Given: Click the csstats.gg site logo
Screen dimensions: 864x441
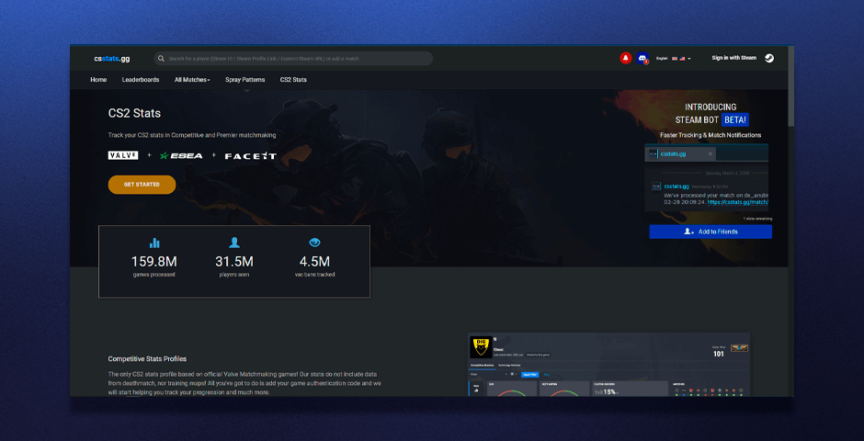Looking at the screenshot, I should pos(111,59).
